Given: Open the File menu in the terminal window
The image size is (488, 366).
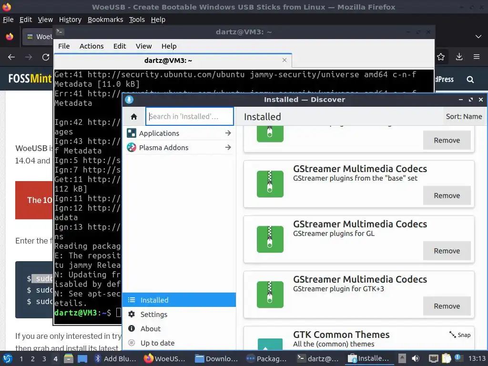Looking at the screenshot, I should point(64,46).
